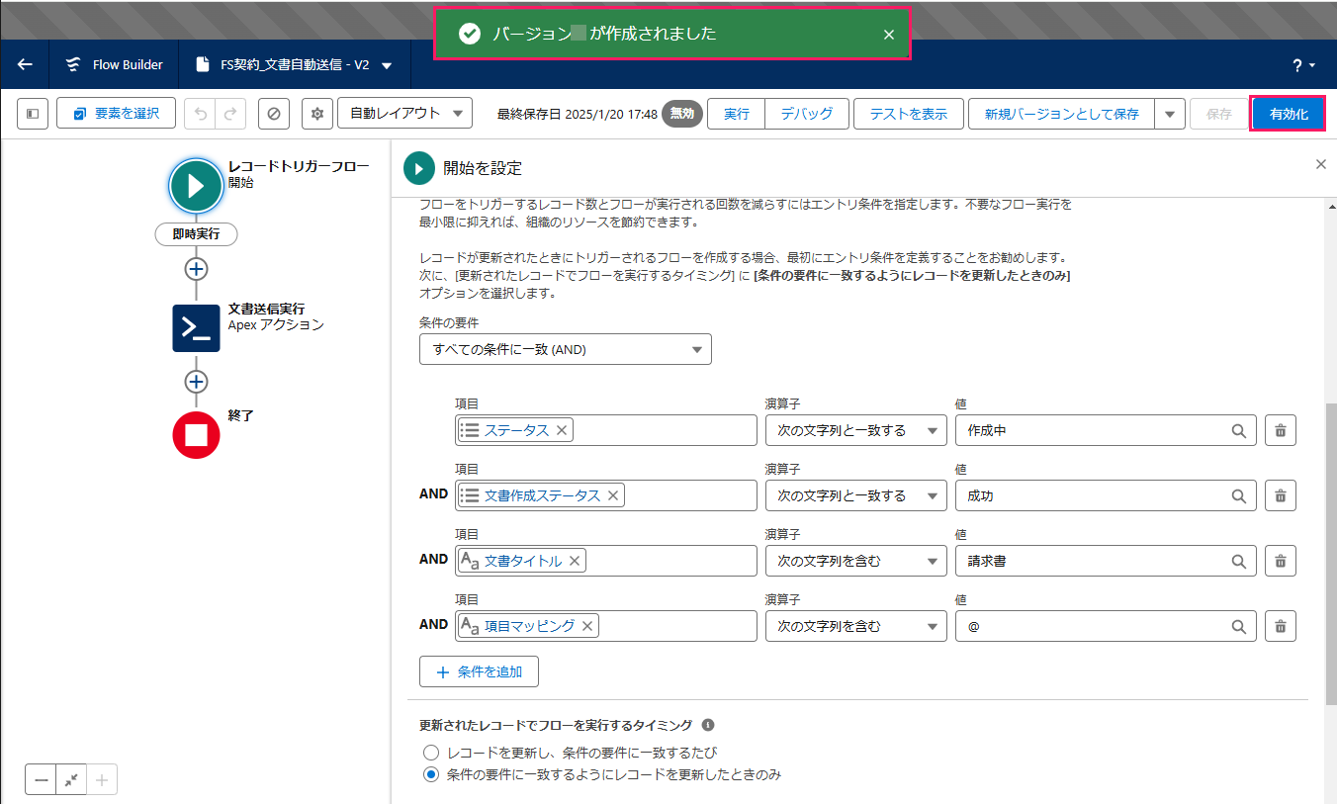Select レコードを更新し、条件の要件に一致するたび radio option

(x=431, y=753)
